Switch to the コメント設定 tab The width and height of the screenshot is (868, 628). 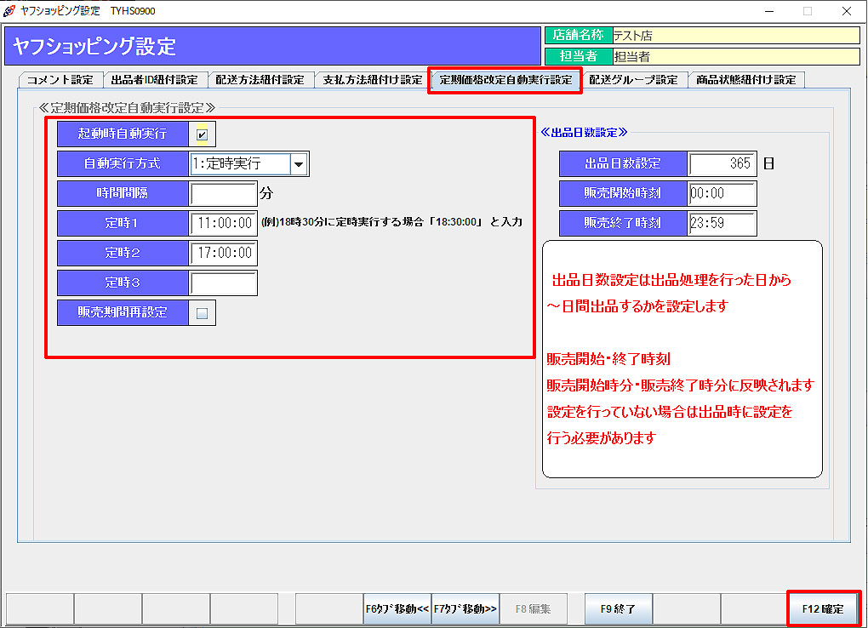coord(60,80)
